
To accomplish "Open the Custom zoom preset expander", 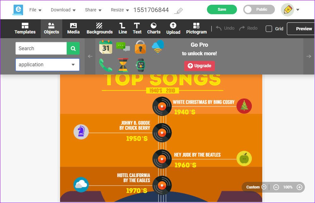I will [x=264, y=187].
